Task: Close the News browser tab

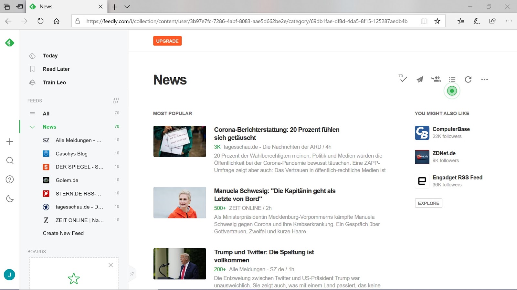Action: click(100, 7)
